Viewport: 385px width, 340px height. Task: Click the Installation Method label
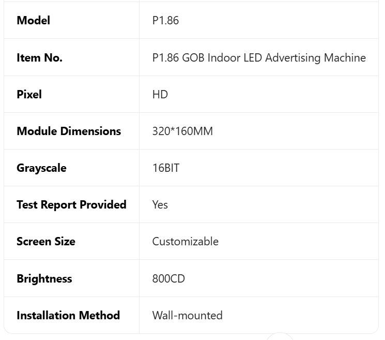coord(68,316)
